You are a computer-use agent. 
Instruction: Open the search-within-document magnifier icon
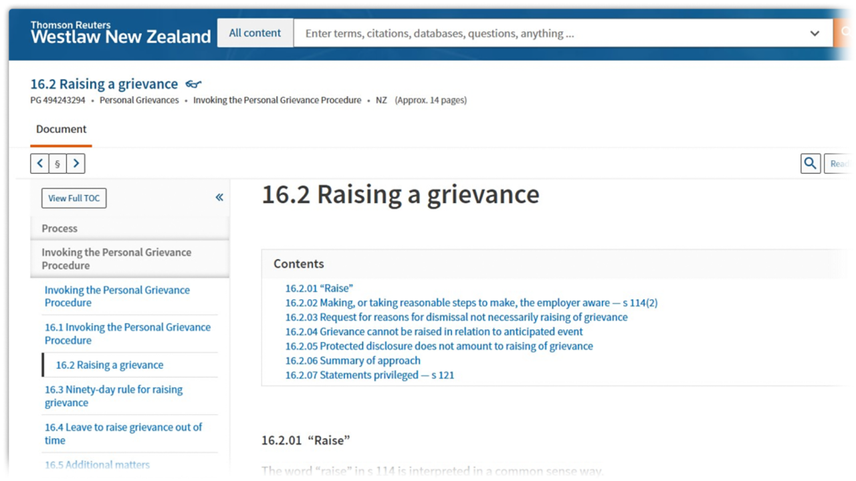pyautogui.click(x=811, y=164)
